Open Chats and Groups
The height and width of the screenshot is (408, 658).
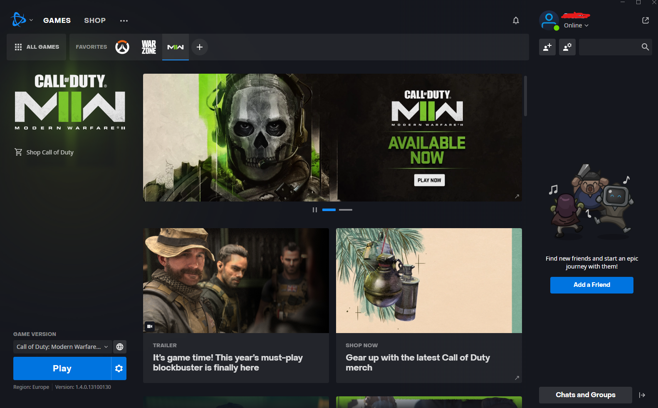pos(586,395)
